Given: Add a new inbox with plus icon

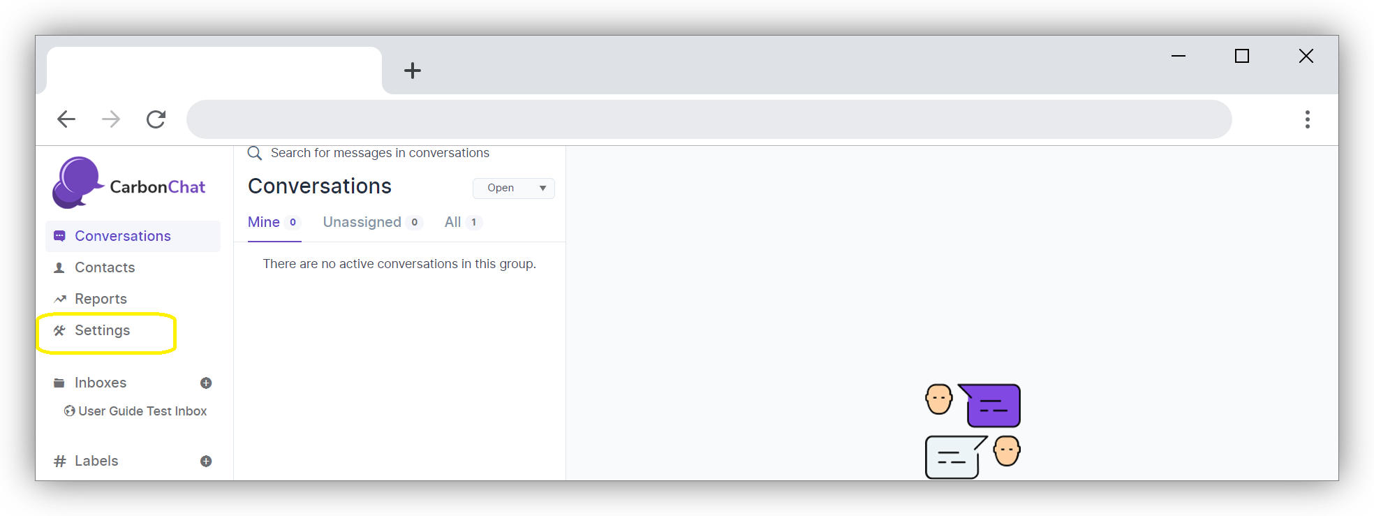Looking at the screenshot, I should click(x=206, y=383).
